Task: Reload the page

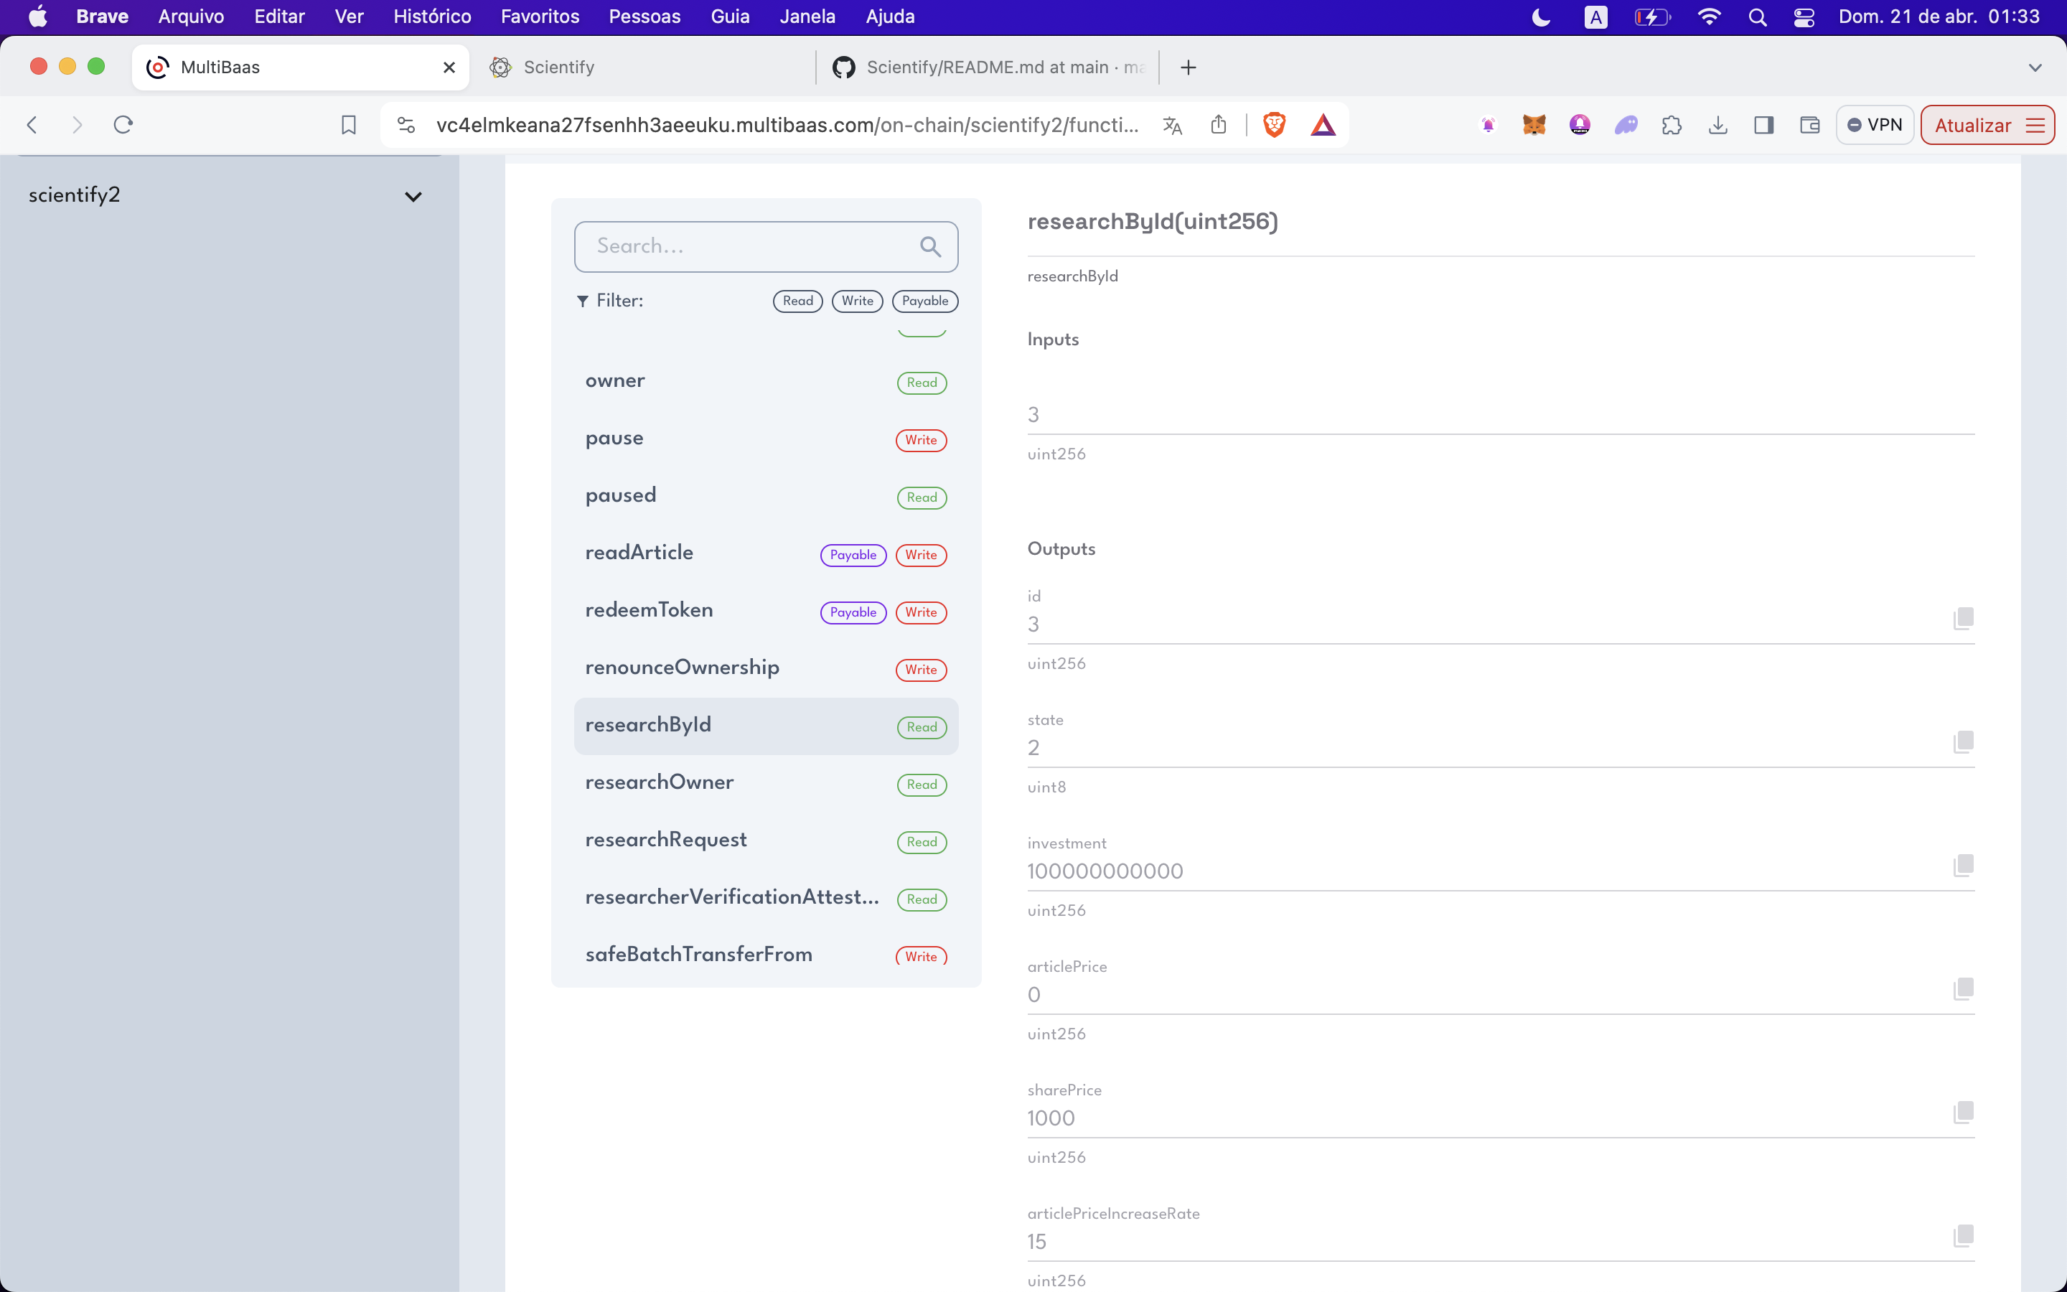Action: [x=123, y=125]
